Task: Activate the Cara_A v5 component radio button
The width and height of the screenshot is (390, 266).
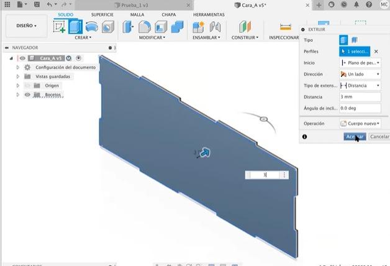Action: (78, 58)
